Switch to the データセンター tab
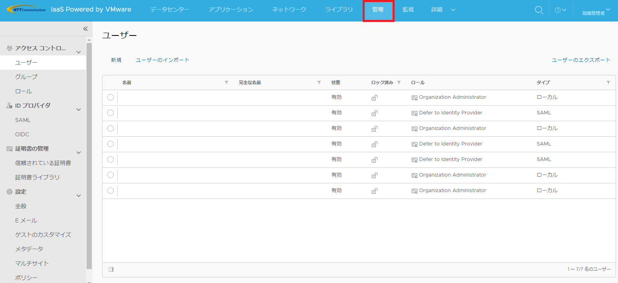618x283 pixels. pyautogui.click(x=170, y=10)
